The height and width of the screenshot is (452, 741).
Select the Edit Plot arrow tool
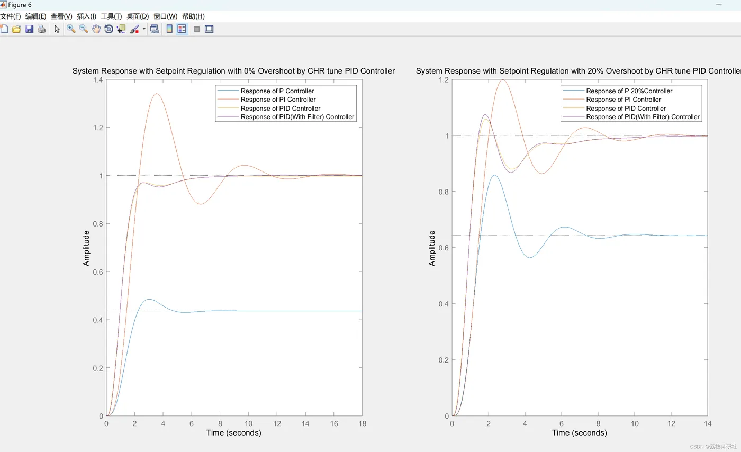(x=57, y=29)
